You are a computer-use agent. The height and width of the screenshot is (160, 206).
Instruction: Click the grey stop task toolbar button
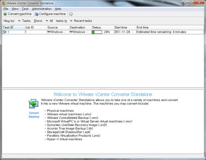[71, 14]
